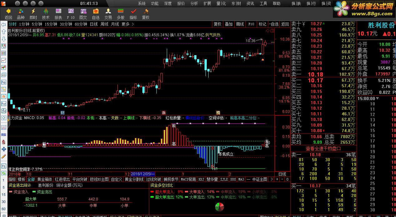
Task: Open the 分析 menu
Action: [194, 3]
